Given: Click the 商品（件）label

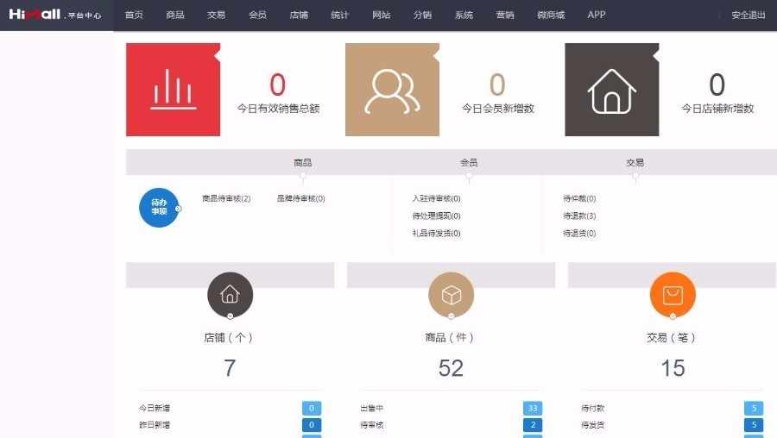Looking at the screenshot, I should click(x=450, y=337).
